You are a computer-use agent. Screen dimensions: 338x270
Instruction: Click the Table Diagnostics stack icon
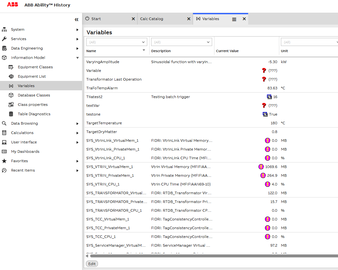pyautogui.click(x=11, y=114)
